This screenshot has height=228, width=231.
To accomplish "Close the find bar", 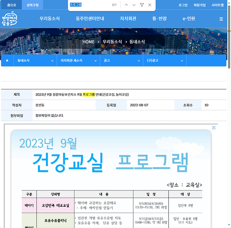I will click(x=150, y=5).
